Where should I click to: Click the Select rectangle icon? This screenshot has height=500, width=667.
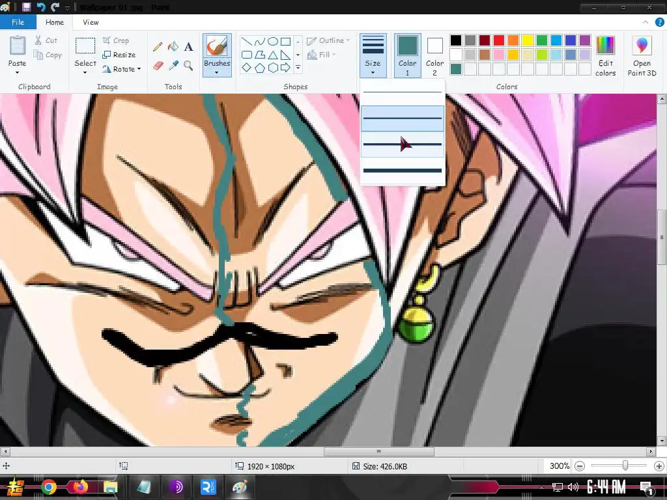[x=85, y=46]
